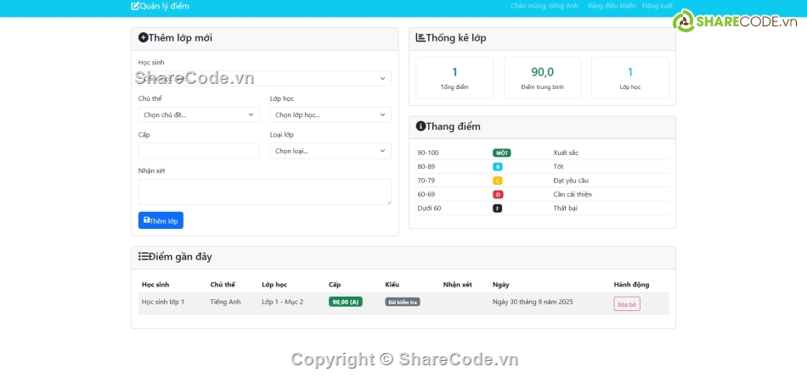
Task: Open Bảng điều khiển in the navbar
Action: [x=612, y=6]
